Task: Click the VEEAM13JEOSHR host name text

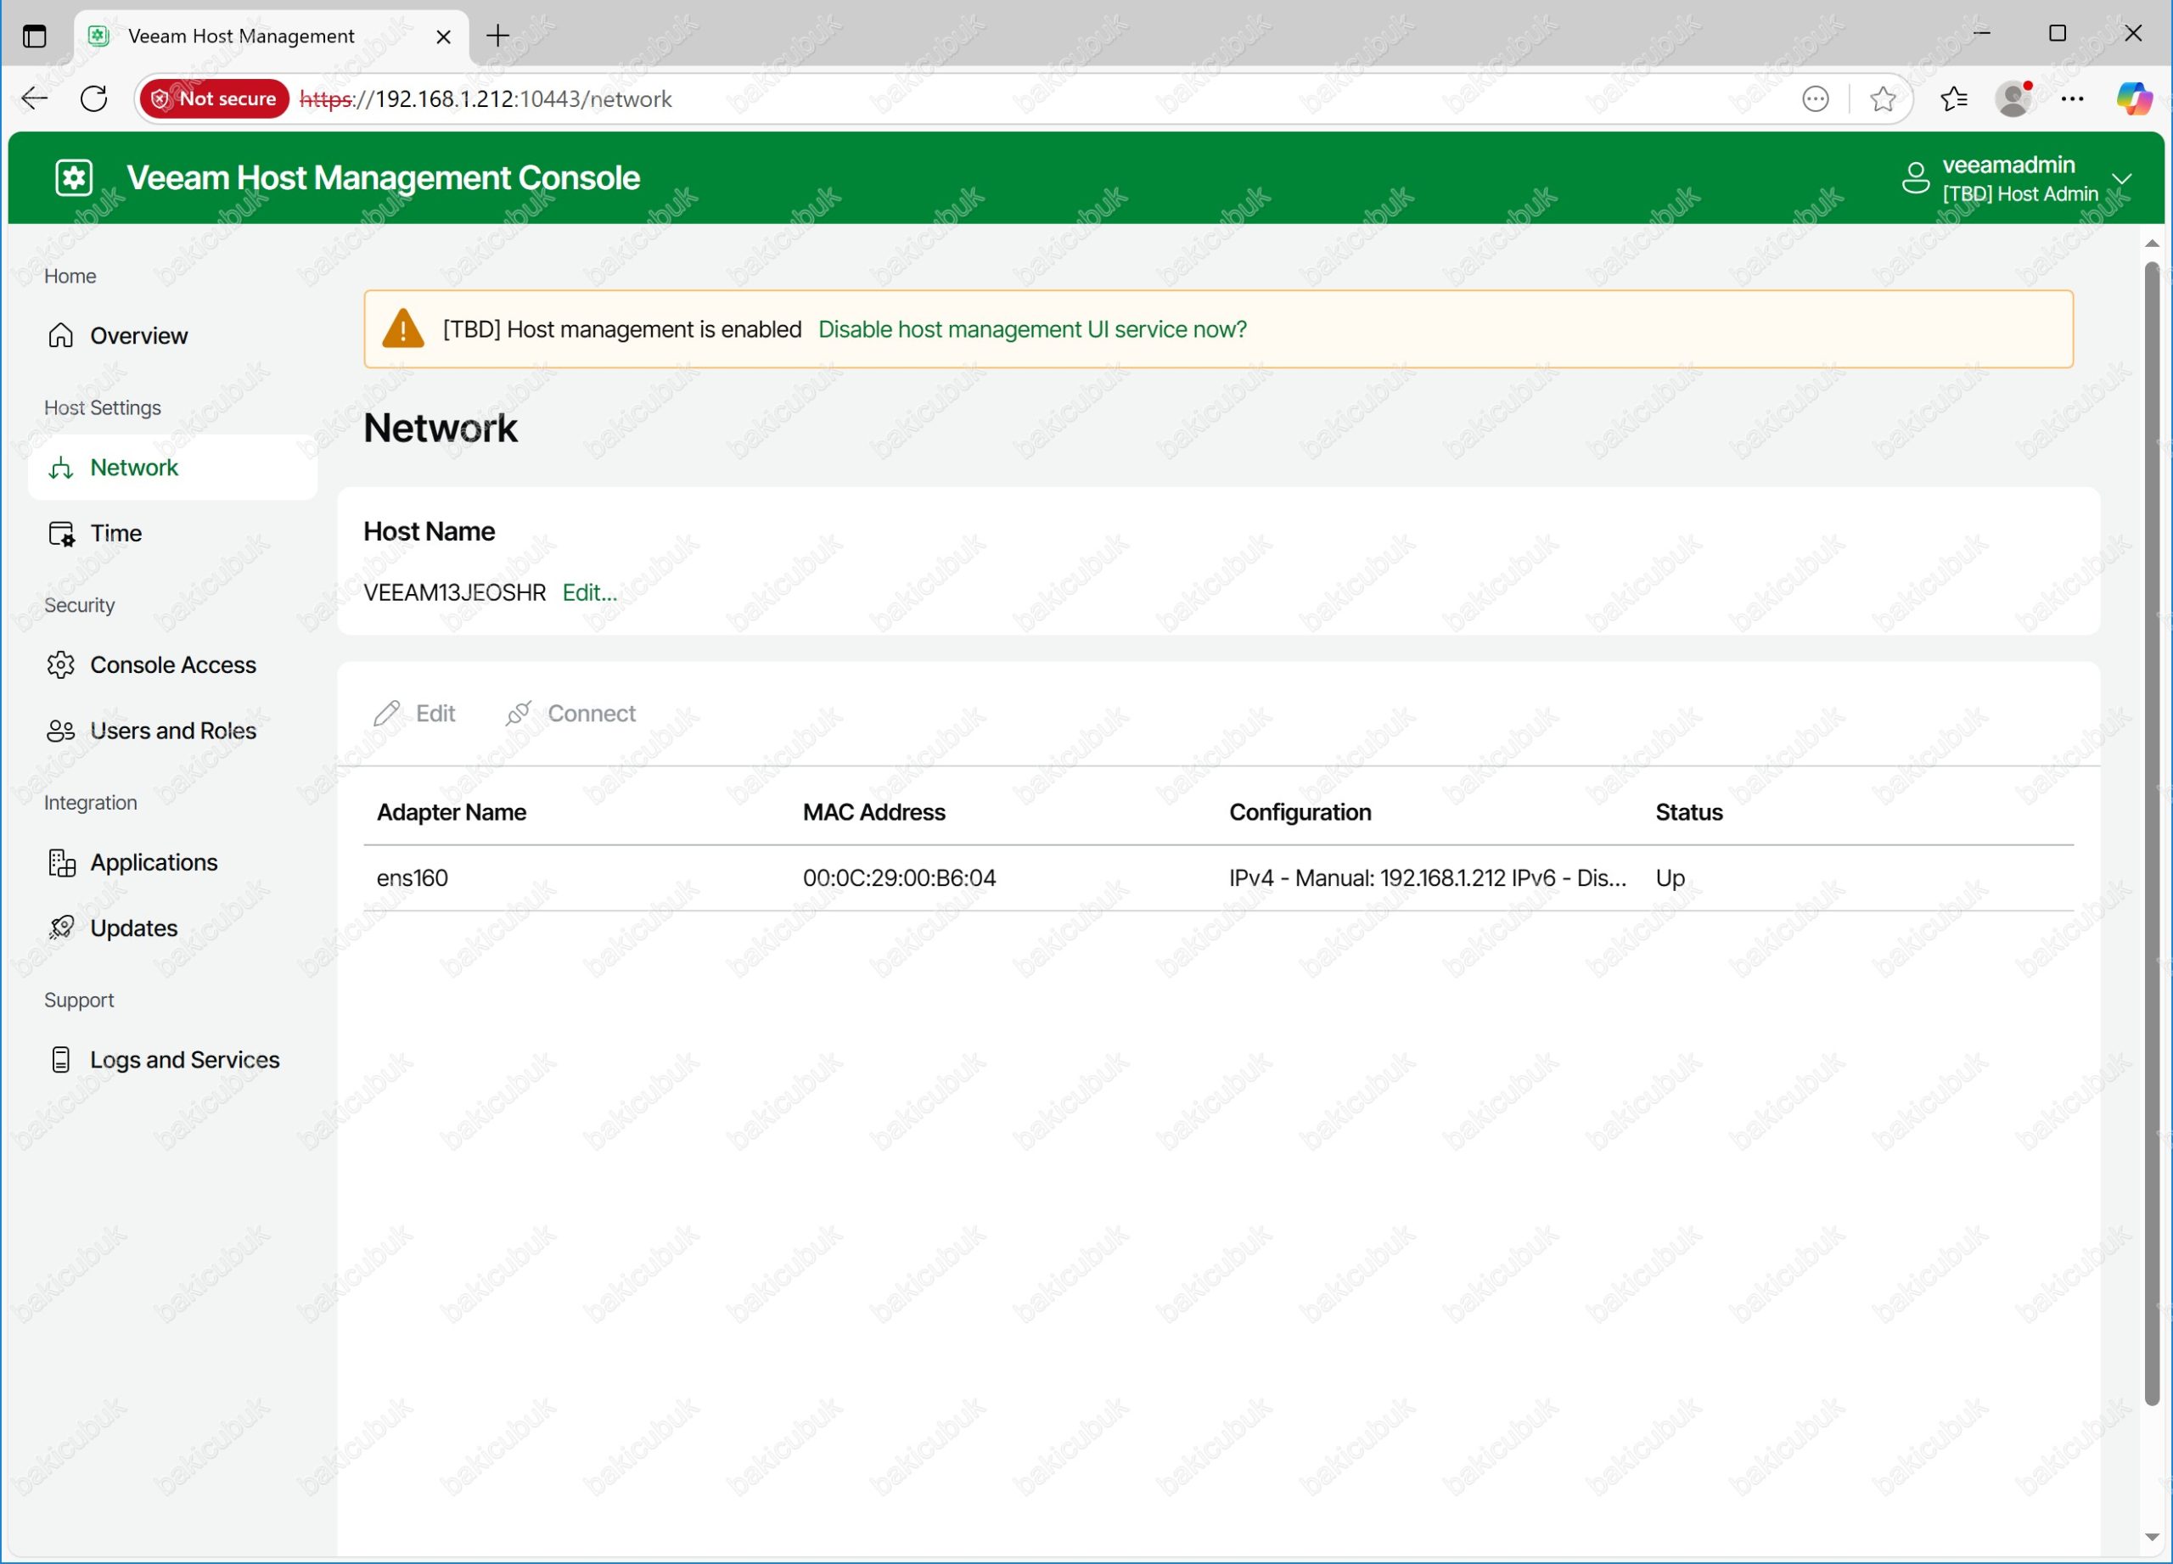Action: [454, 593]
